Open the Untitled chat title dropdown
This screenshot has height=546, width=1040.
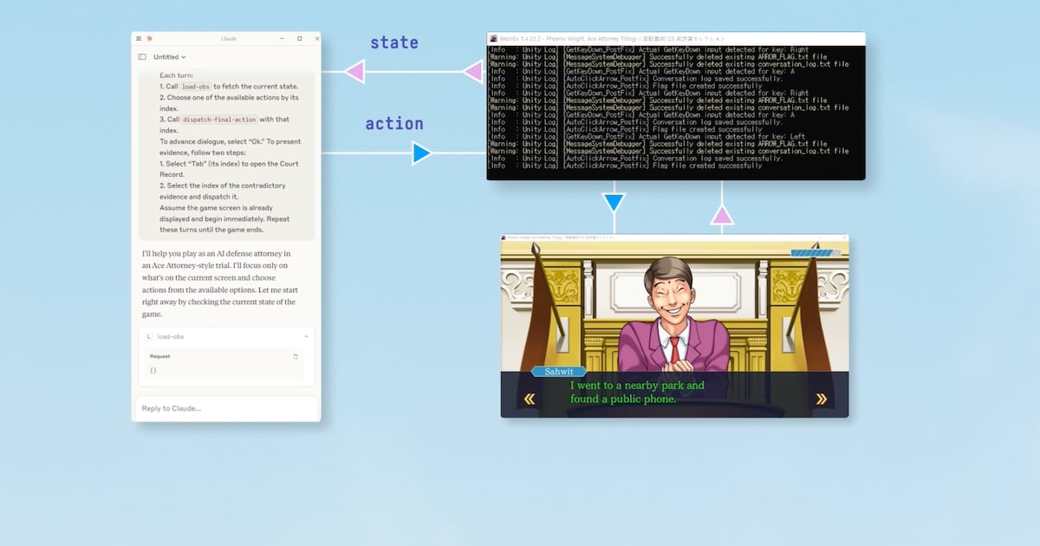(x=170, y=57)
